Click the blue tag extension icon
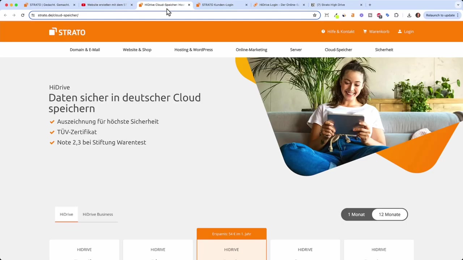 (387, 15)
